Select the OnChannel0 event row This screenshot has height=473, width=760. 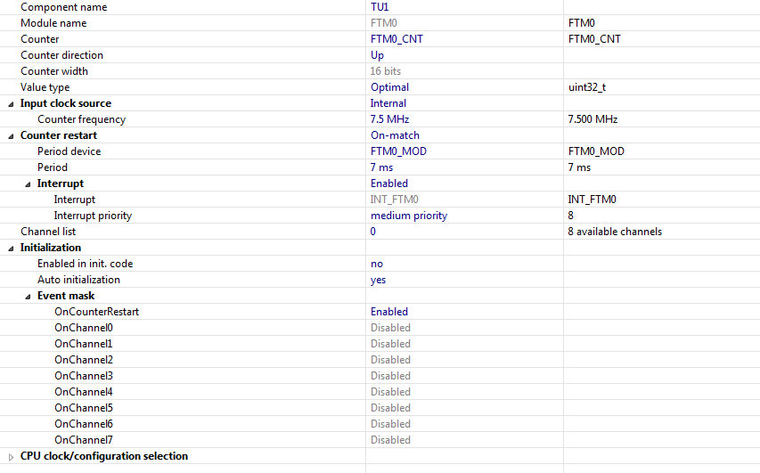[84, 328]
